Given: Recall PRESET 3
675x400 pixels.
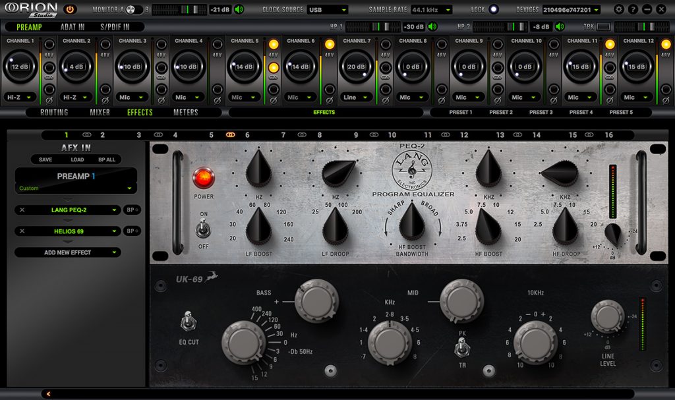Looking at the screenshot, I should point(541,112).
